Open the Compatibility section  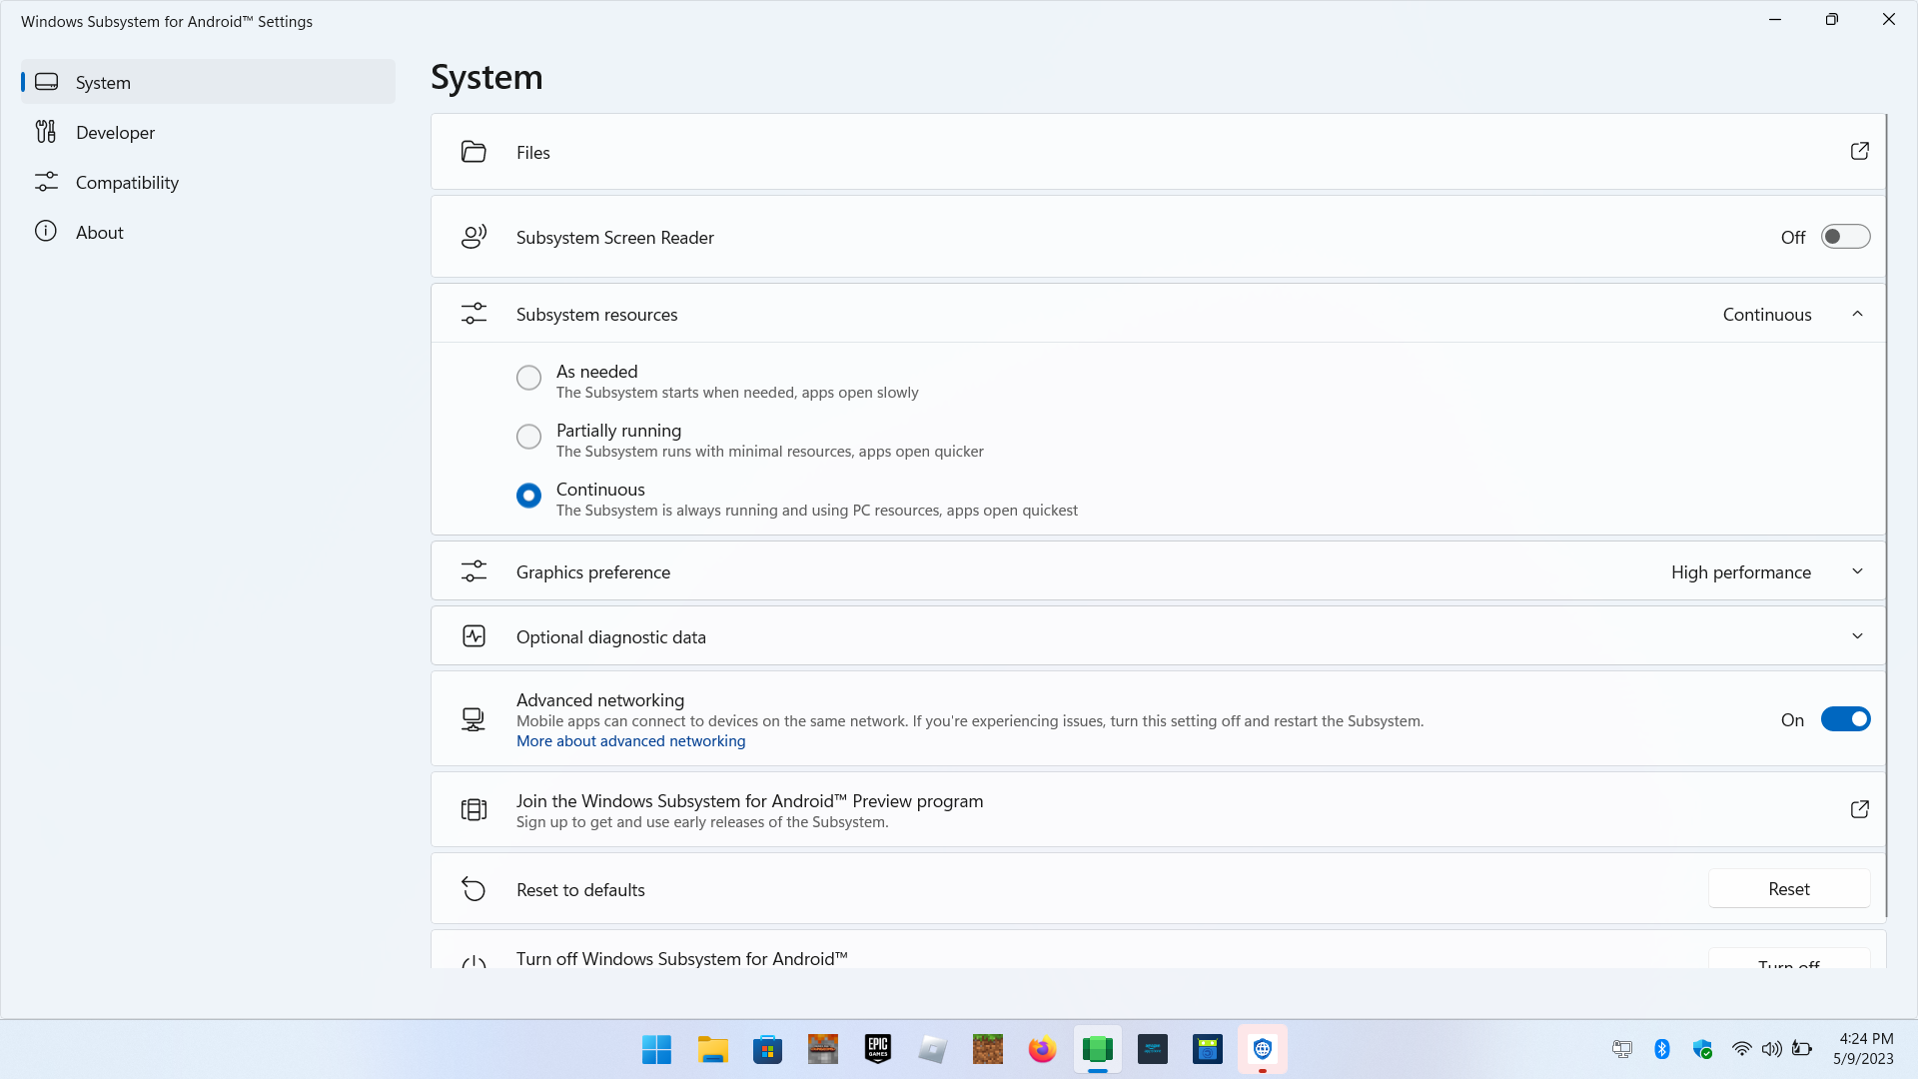click(208, 182)
